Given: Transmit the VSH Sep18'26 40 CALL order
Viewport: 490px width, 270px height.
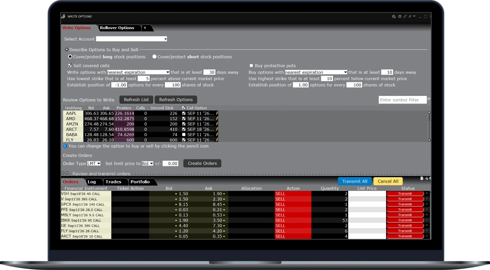Looking at the screenshot, I should 405,194.
